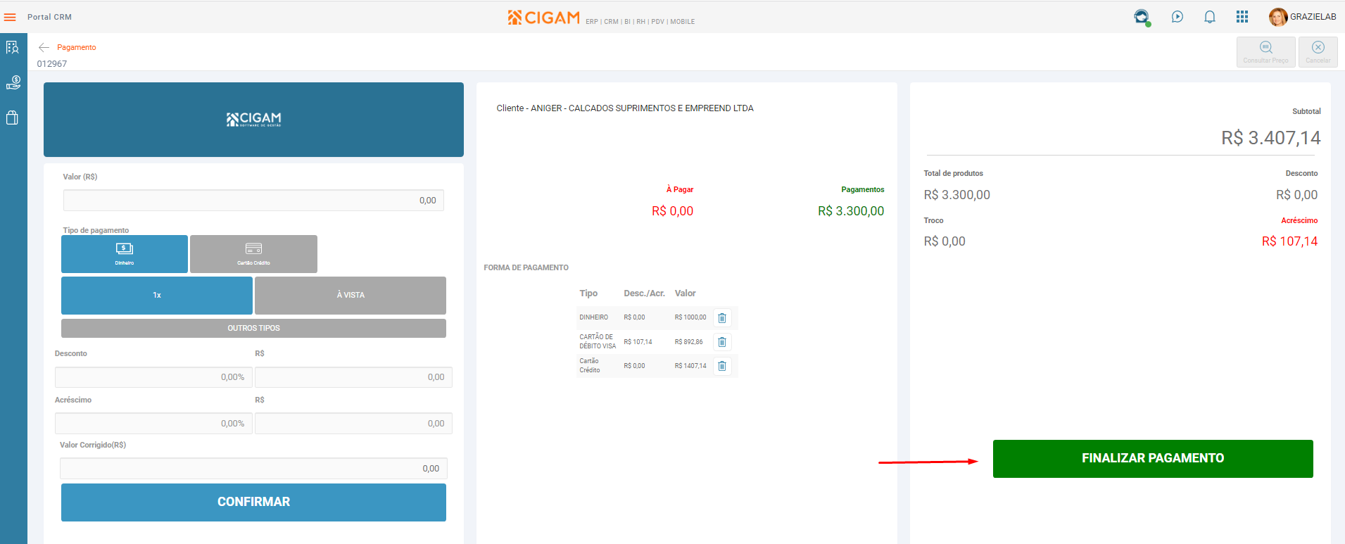This screenshot has height=544, width=1345.
Task: Select Cartão Crédito payment type
Action: (253, 254)
